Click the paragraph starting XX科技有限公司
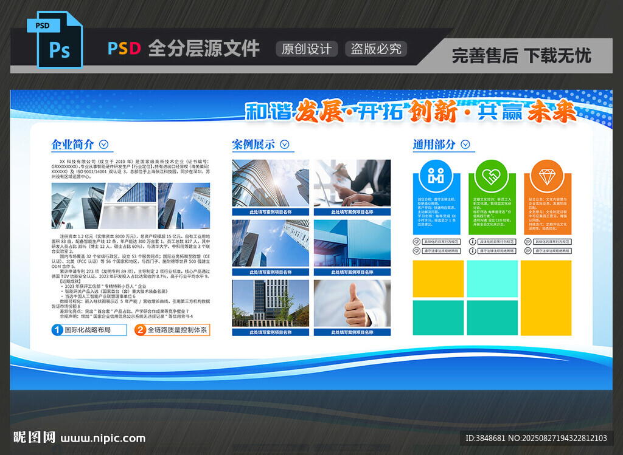Viewport: 623px width, 455px height. 131,169
